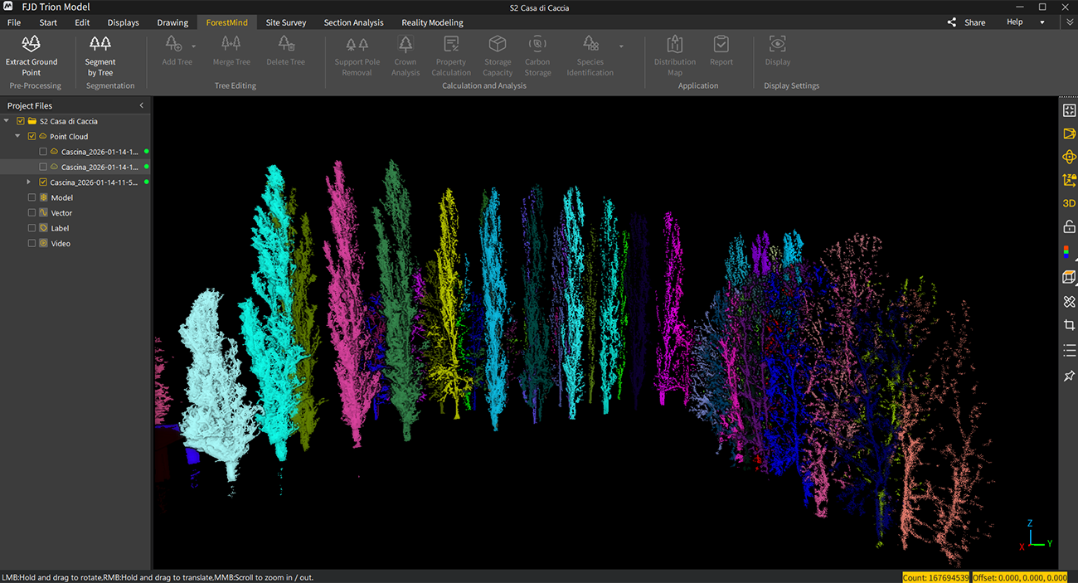Open the Help menu
Image resolution: width=1078 pixels, height=583 pixels.
coord(1014,22)
